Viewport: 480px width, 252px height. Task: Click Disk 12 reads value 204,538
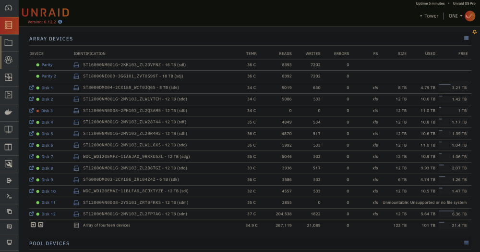coord(284,214)
